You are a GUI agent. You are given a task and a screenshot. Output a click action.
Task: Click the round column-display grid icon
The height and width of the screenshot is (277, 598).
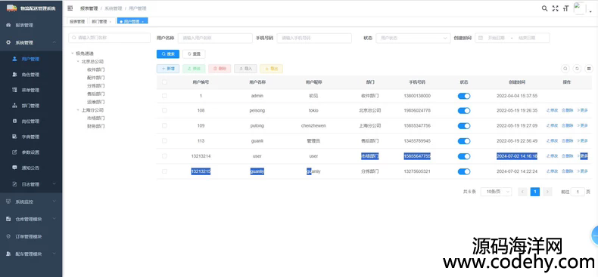pos(589,69)
